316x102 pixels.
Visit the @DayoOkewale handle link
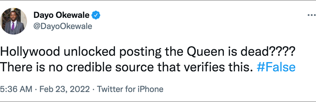click(63, 26)
